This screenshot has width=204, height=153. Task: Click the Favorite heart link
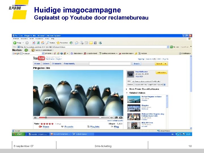tap(67, 127)
